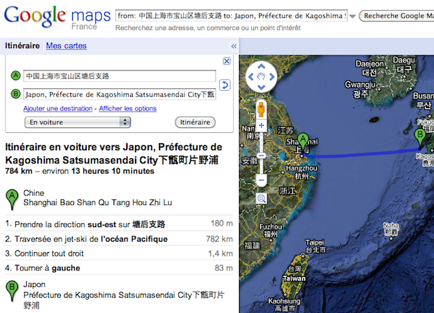Pan map up arrow
This screenshot has width=434, height=313.
point(261,67)
